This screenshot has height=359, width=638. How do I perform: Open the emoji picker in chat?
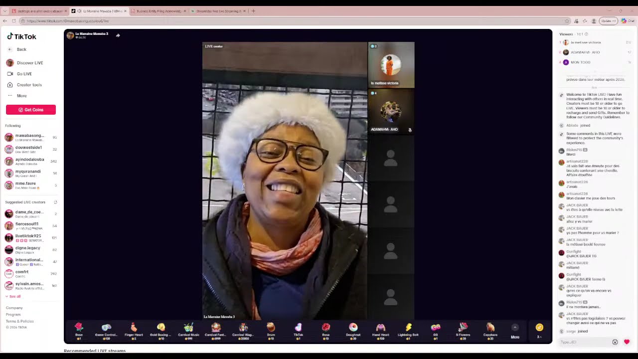(x=615, y=342)
